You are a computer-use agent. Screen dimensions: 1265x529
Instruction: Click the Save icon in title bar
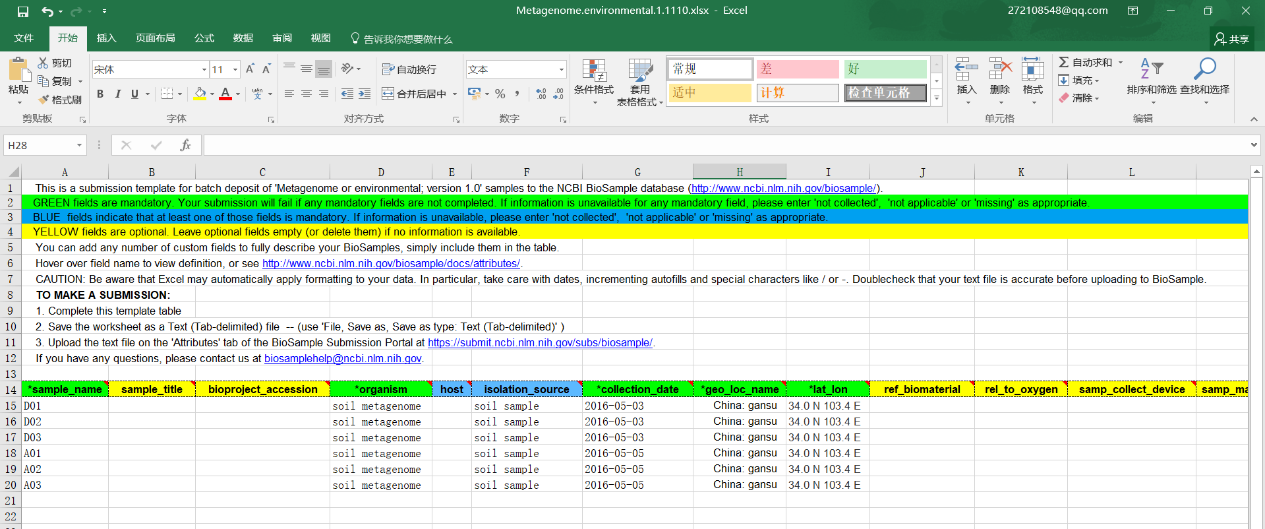pyautogui.click(x=23, y=11)
